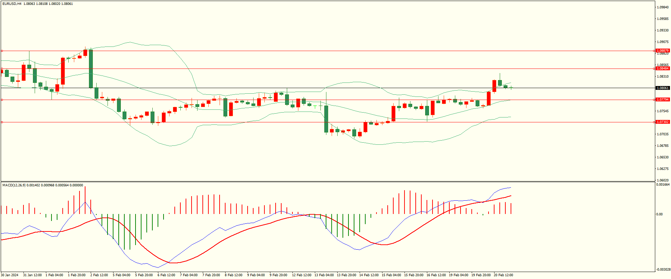Select left handle of the red horizontal line
Viewport: 671px width, 279px height.
(2, 69)
